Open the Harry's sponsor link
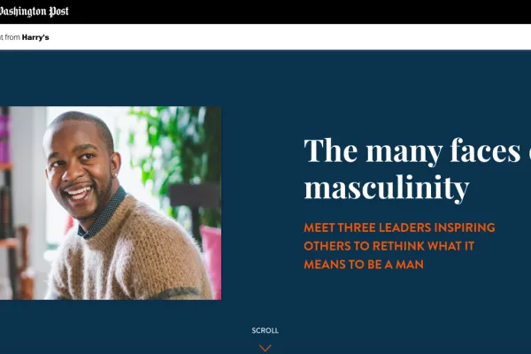The image size is (531, 354). pyautogui.click(x=35, y=37)
